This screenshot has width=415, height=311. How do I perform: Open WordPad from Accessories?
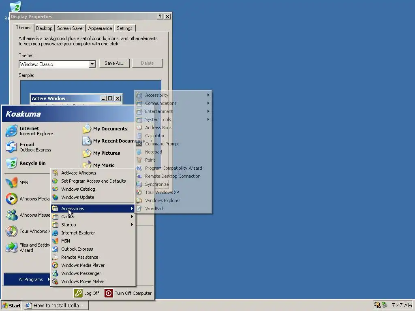point(173,209)
